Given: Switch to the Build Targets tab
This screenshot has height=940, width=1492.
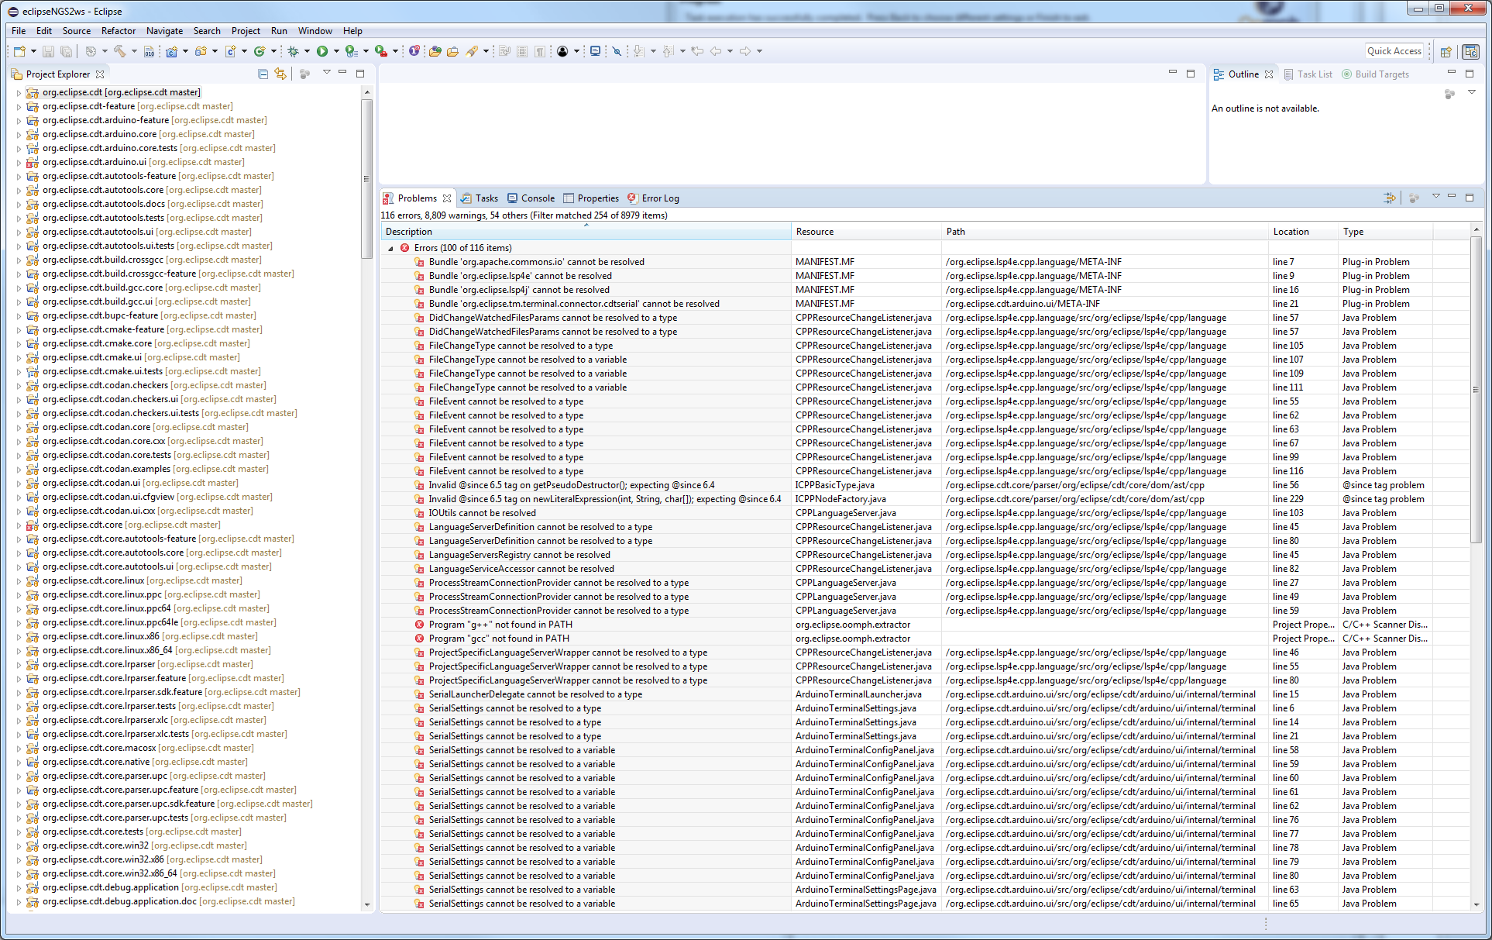Looking at the screenshot, I should (x=1375, y=74).
